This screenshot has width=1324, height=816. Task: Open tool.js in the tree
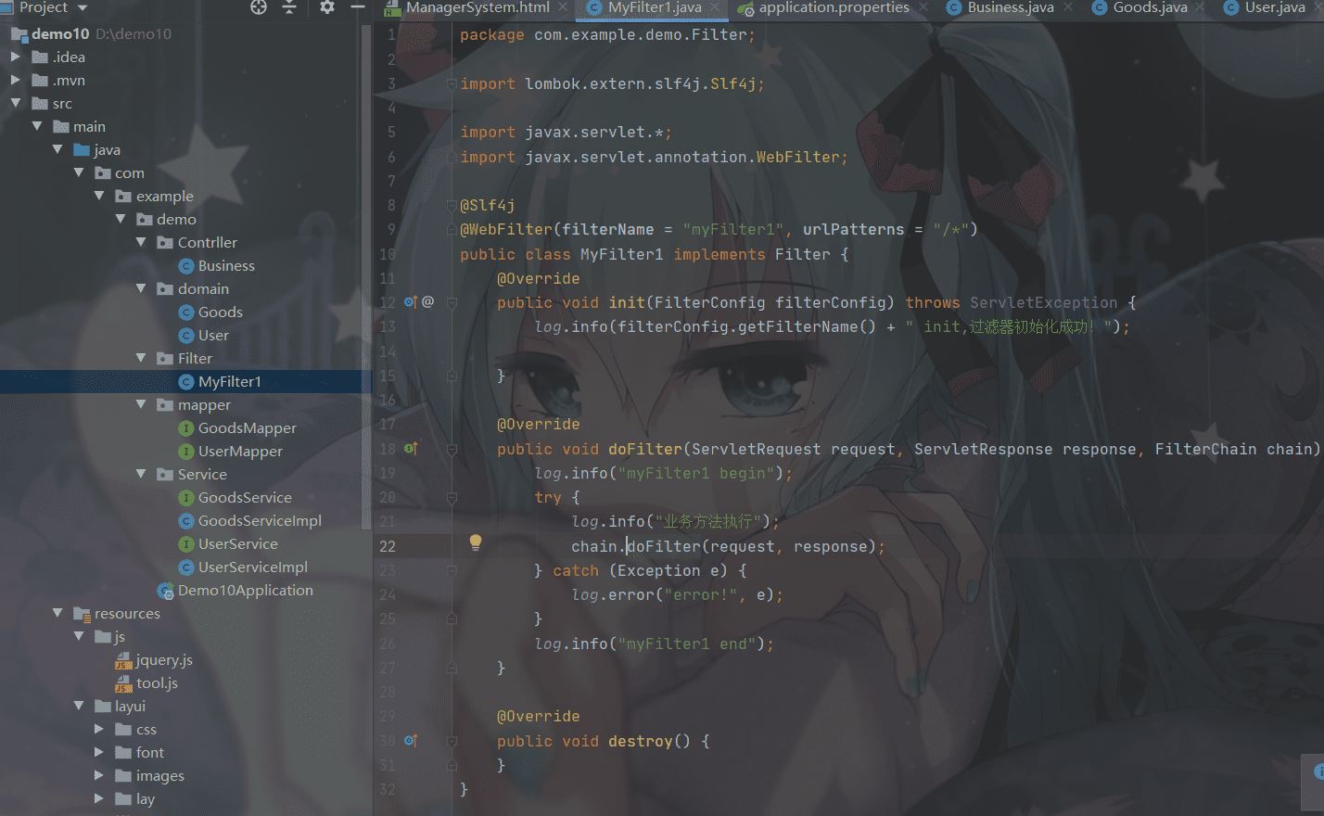[x=157, y=682]
